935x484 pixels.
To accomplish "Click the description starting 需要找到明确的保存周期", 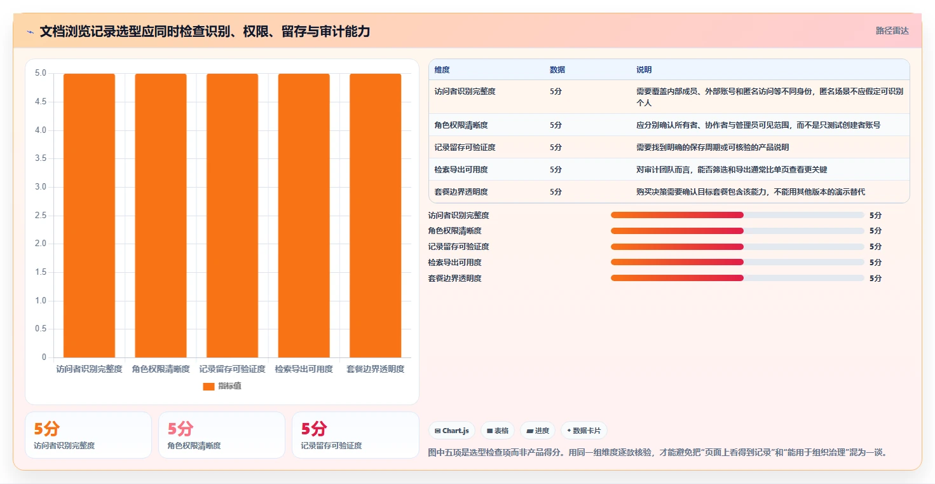I will [713, 148].
